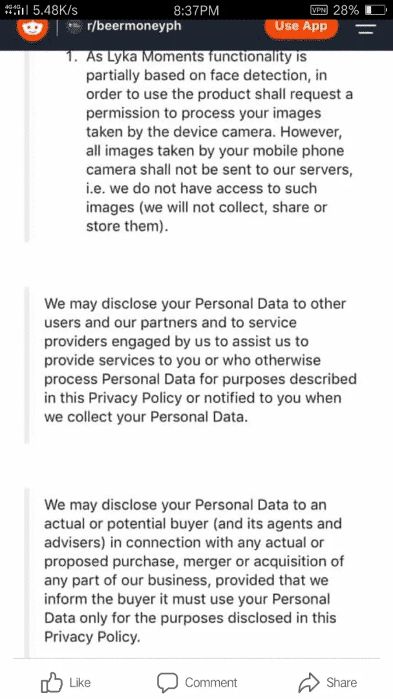
Task: Tap the 8:37PM clock
Action: (197, 10)
